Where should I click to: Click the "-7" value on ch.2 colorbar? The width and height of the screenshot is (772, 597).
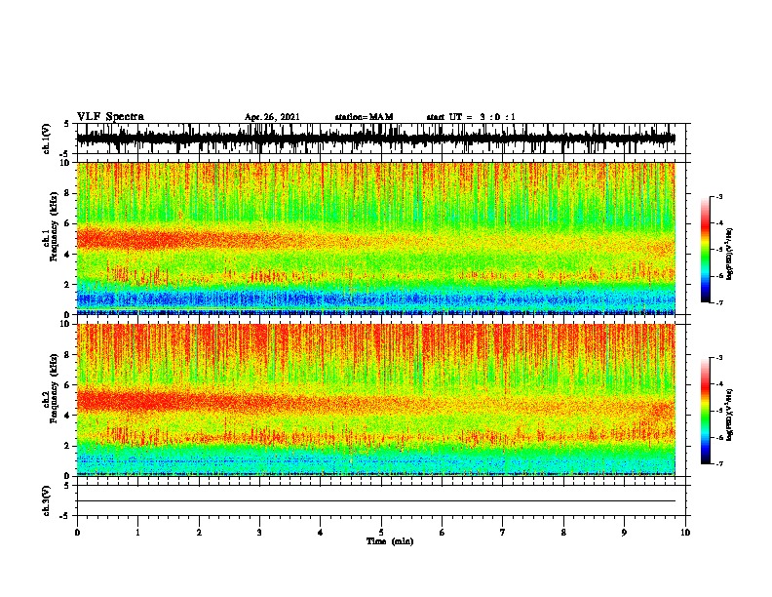718,463
